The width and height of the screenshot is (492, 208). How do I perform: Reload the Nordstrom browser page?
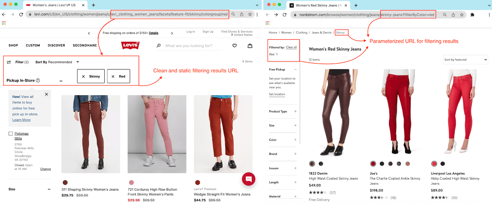click(285, 14)
